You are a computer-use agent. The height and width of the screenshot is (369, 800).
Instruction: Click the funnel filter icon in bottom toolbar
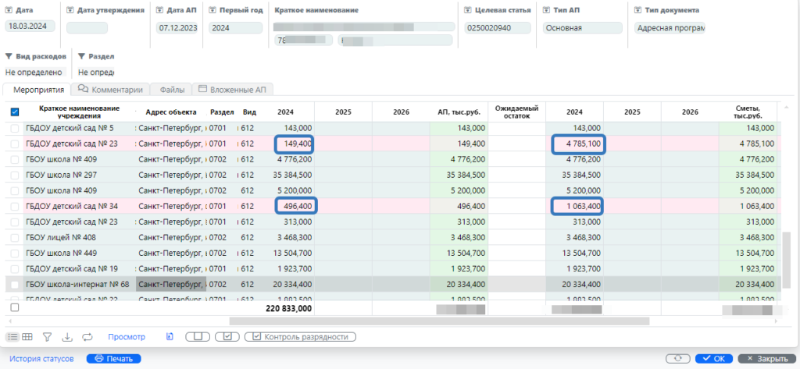click(47, 337)
